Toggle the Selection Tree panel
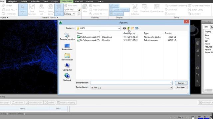Viewport: 213px width, 119px height. pos(59,10)
